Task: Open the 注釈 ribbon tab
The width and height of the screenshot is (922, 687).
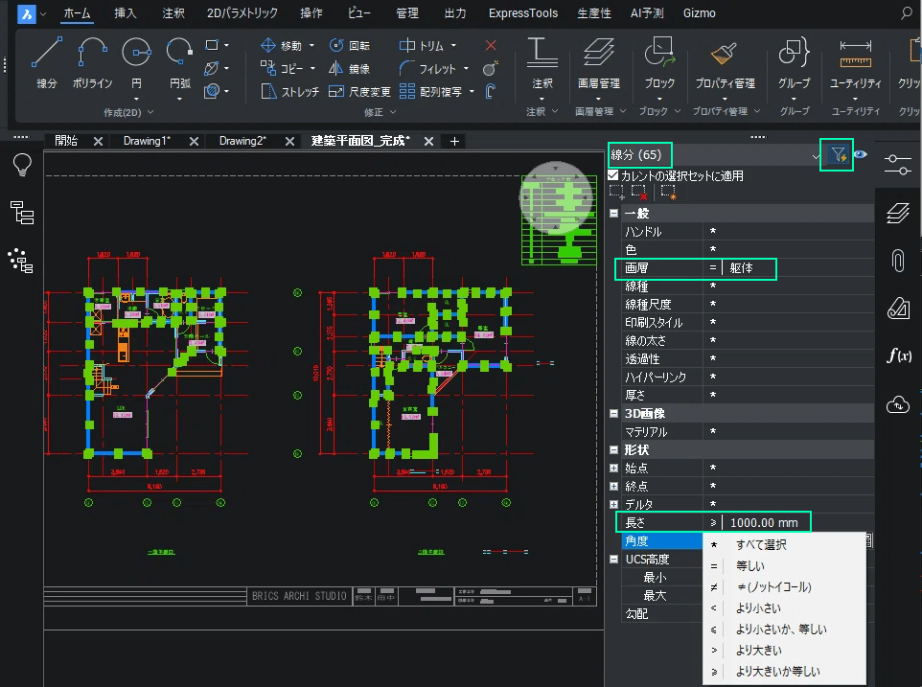Action: [x=173, y=13]
